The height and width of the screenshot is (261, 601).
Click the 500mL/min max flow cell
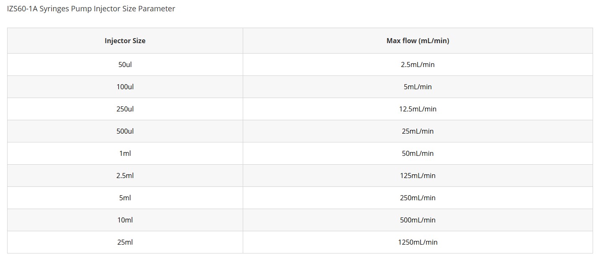pyautogui.click(x=418, y=220)
